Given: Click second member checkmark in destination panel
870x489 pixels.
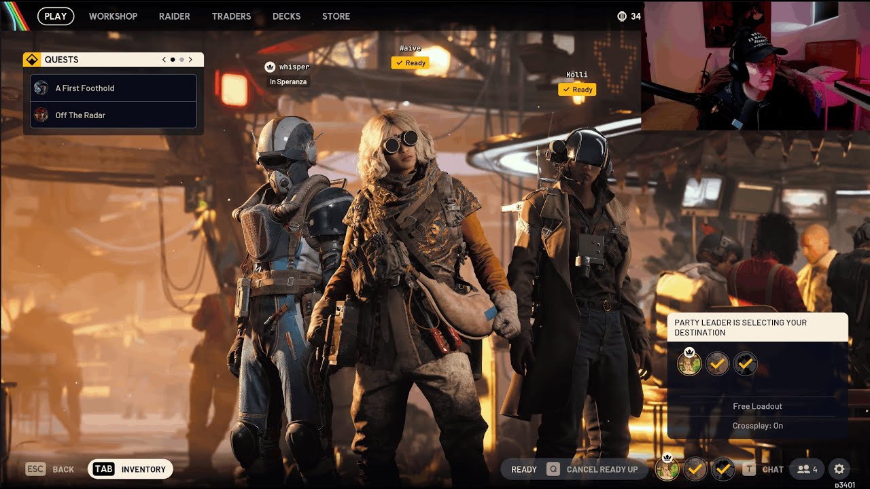Looking at the screenshot, I should [x=717, y=364].
